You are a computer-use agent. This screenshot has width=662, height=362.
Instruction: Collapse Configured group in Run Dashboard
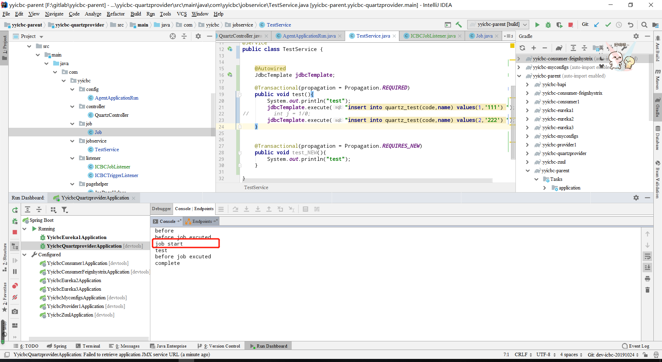[24, 255]
